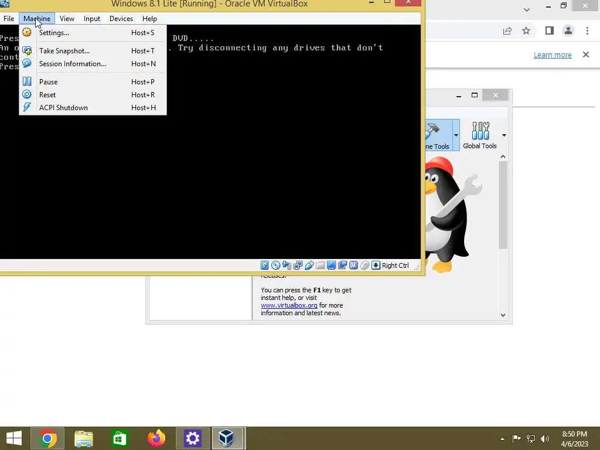Image resolution: width=600 pixels, height=450 pixels.
Task: Open the Input menu
Action: click(92, 18)
